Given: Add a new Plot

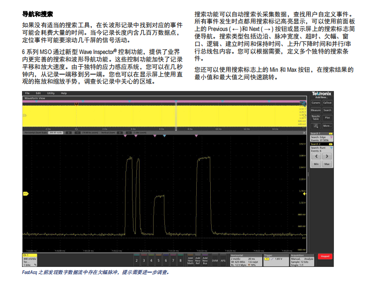Looking at the screenshot, I should pyautogui.click(x=327, y=118).
